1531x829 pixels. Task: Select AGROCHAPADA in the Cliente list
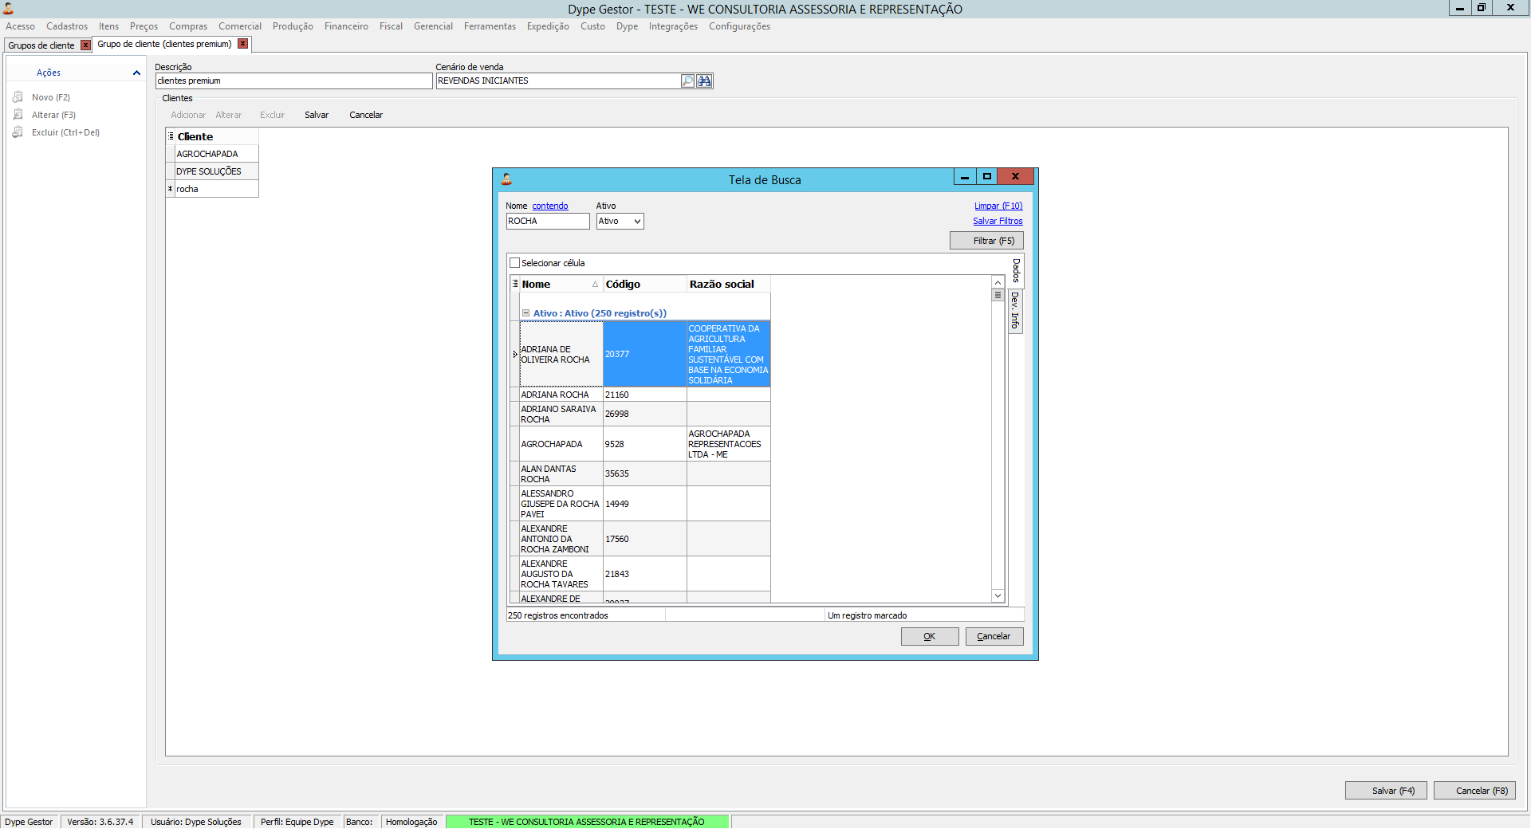pyautogui.click(x=216, y=154)
